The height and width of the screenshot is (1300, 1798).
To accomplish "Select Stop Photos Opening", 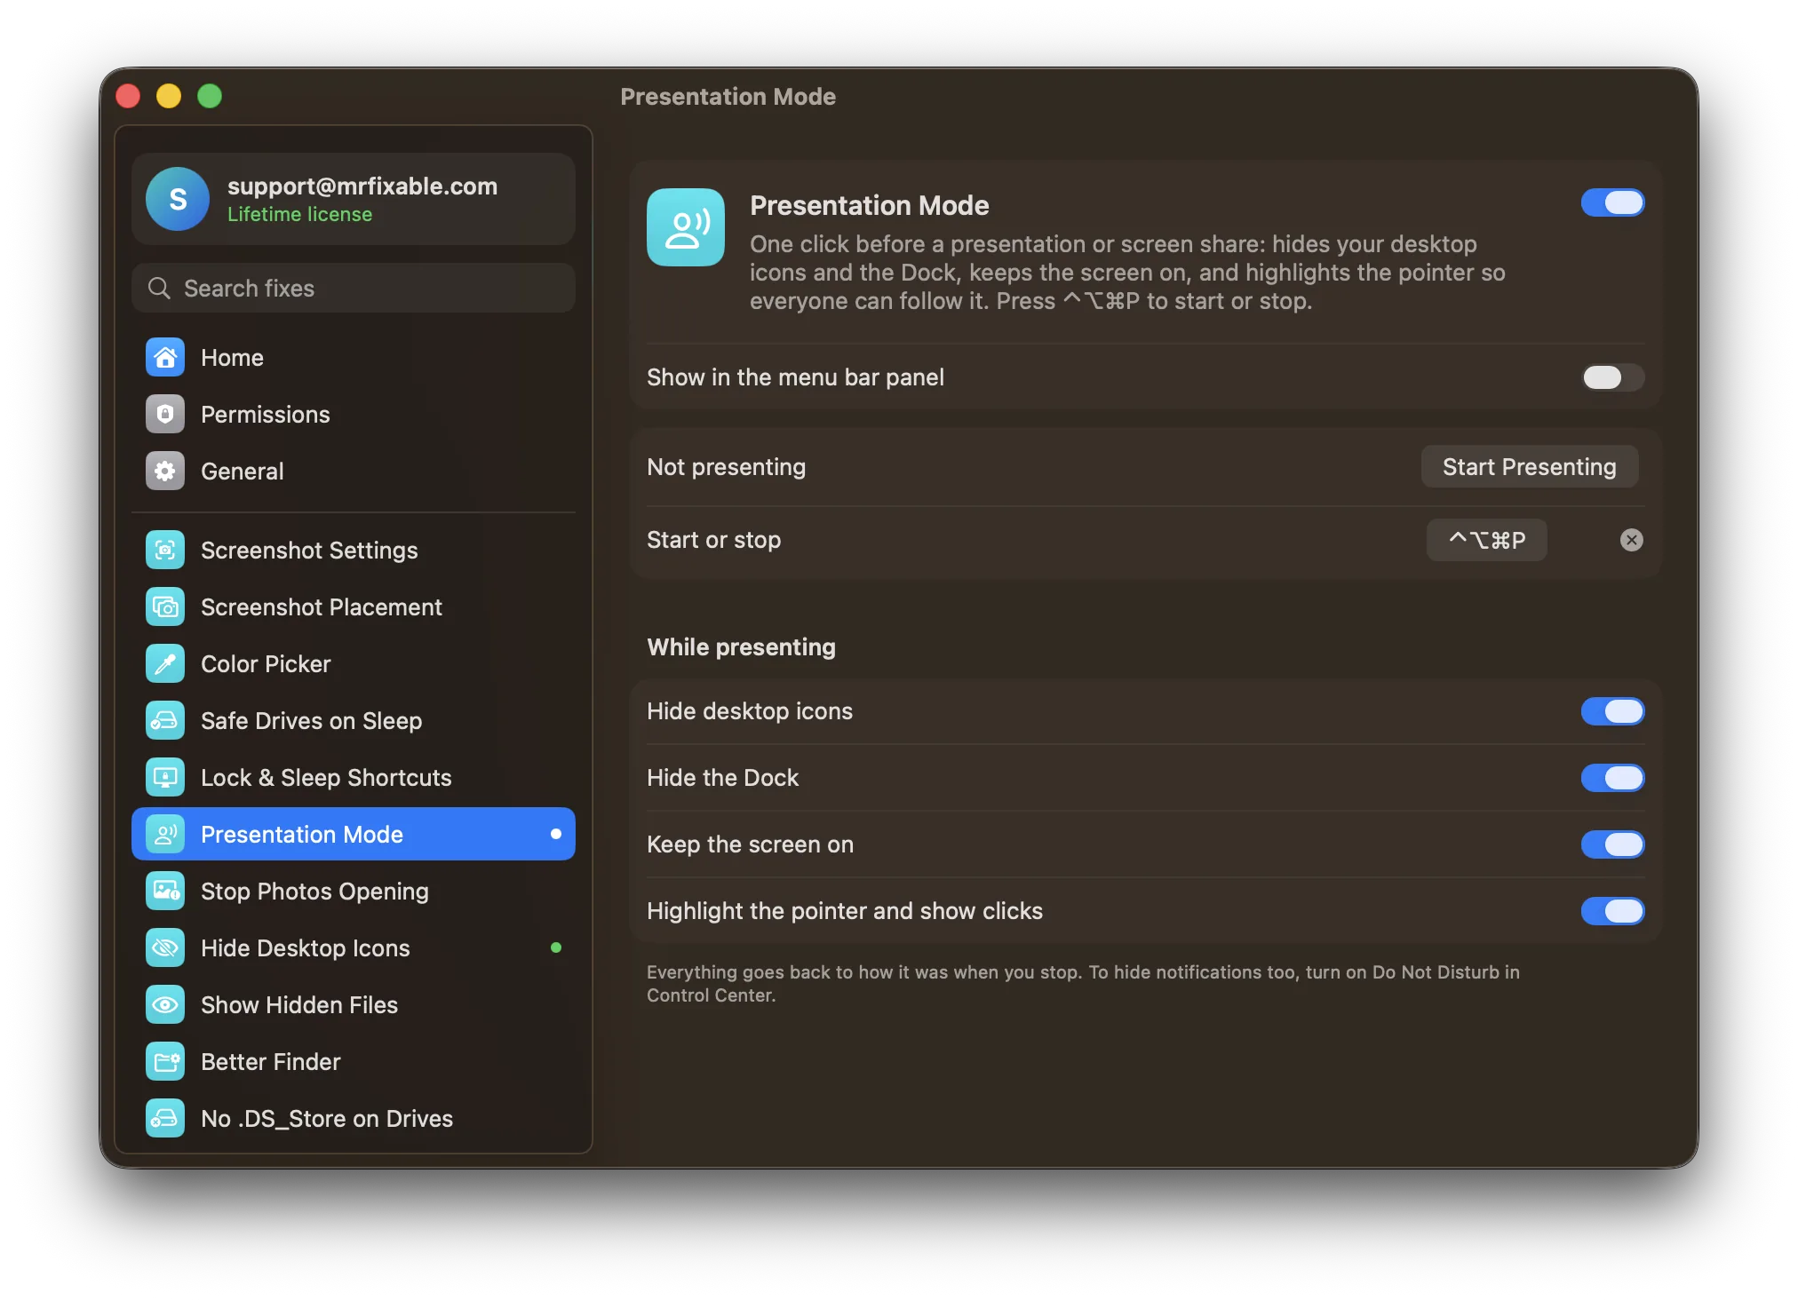I will point(354,892).
